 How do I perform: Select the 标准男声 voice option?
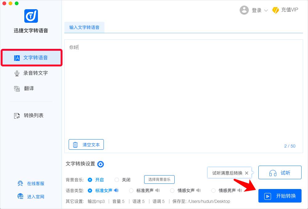(131, 190)
